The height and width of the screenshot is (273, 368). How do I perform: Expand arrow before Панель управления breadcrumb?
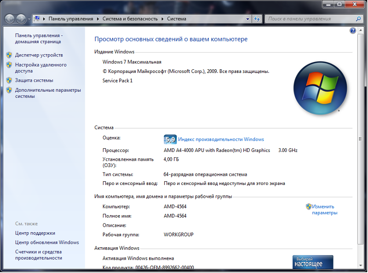pyautogui.click(x=44, y=19)
